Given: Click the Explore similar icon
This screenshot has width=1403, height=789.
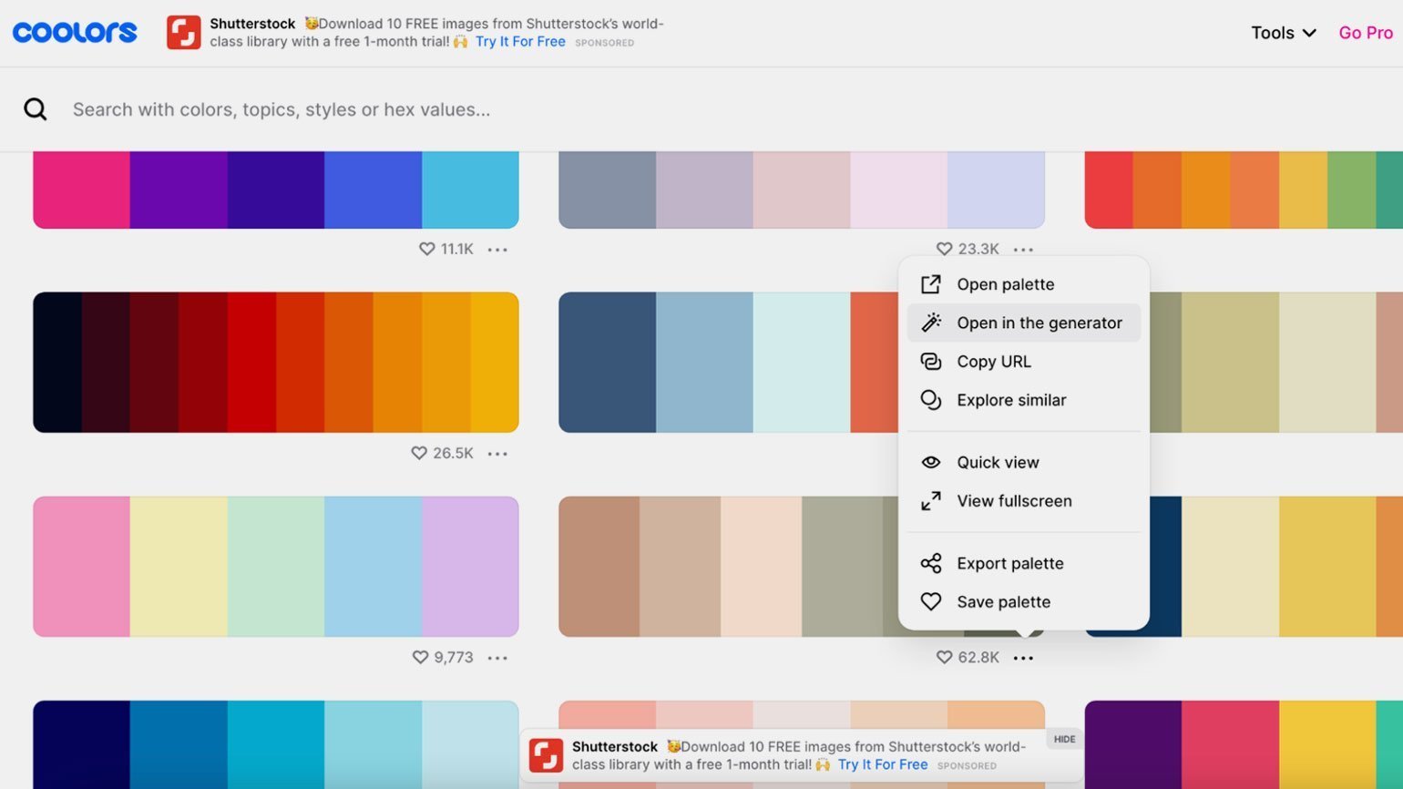Looking at the screenshot, I should (x=930, y=400).
